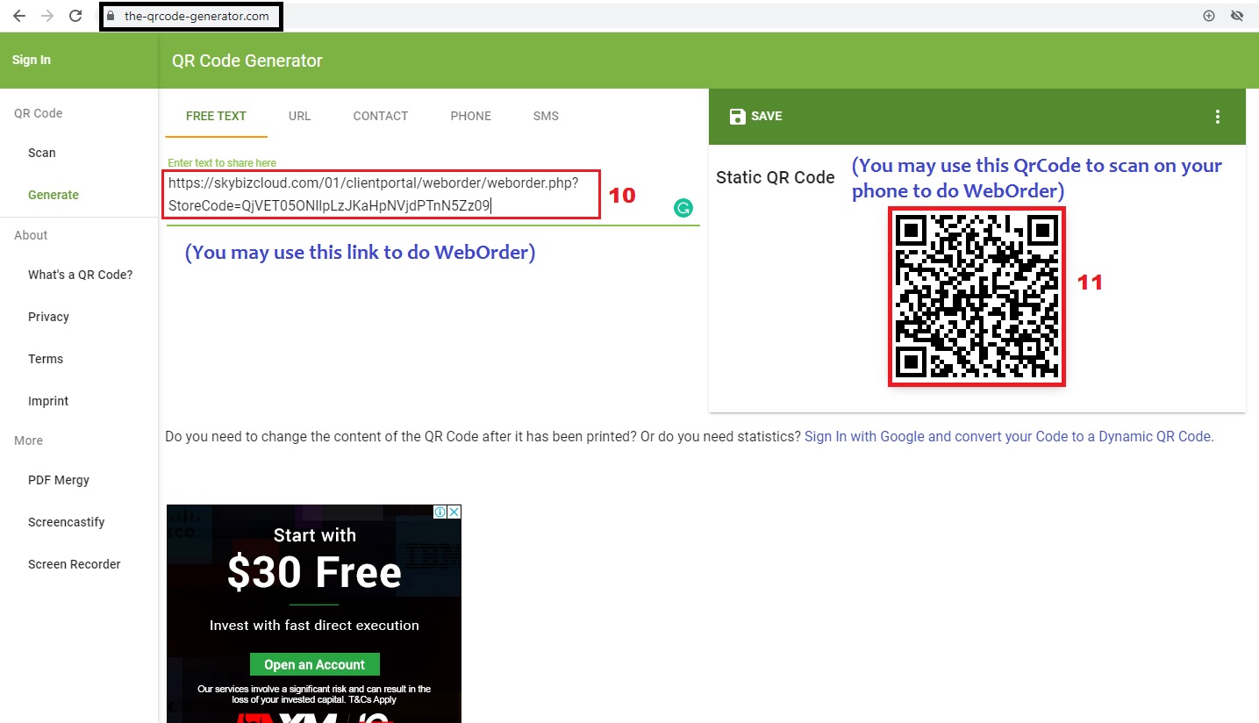Click the Open an Account ad button

314,664
